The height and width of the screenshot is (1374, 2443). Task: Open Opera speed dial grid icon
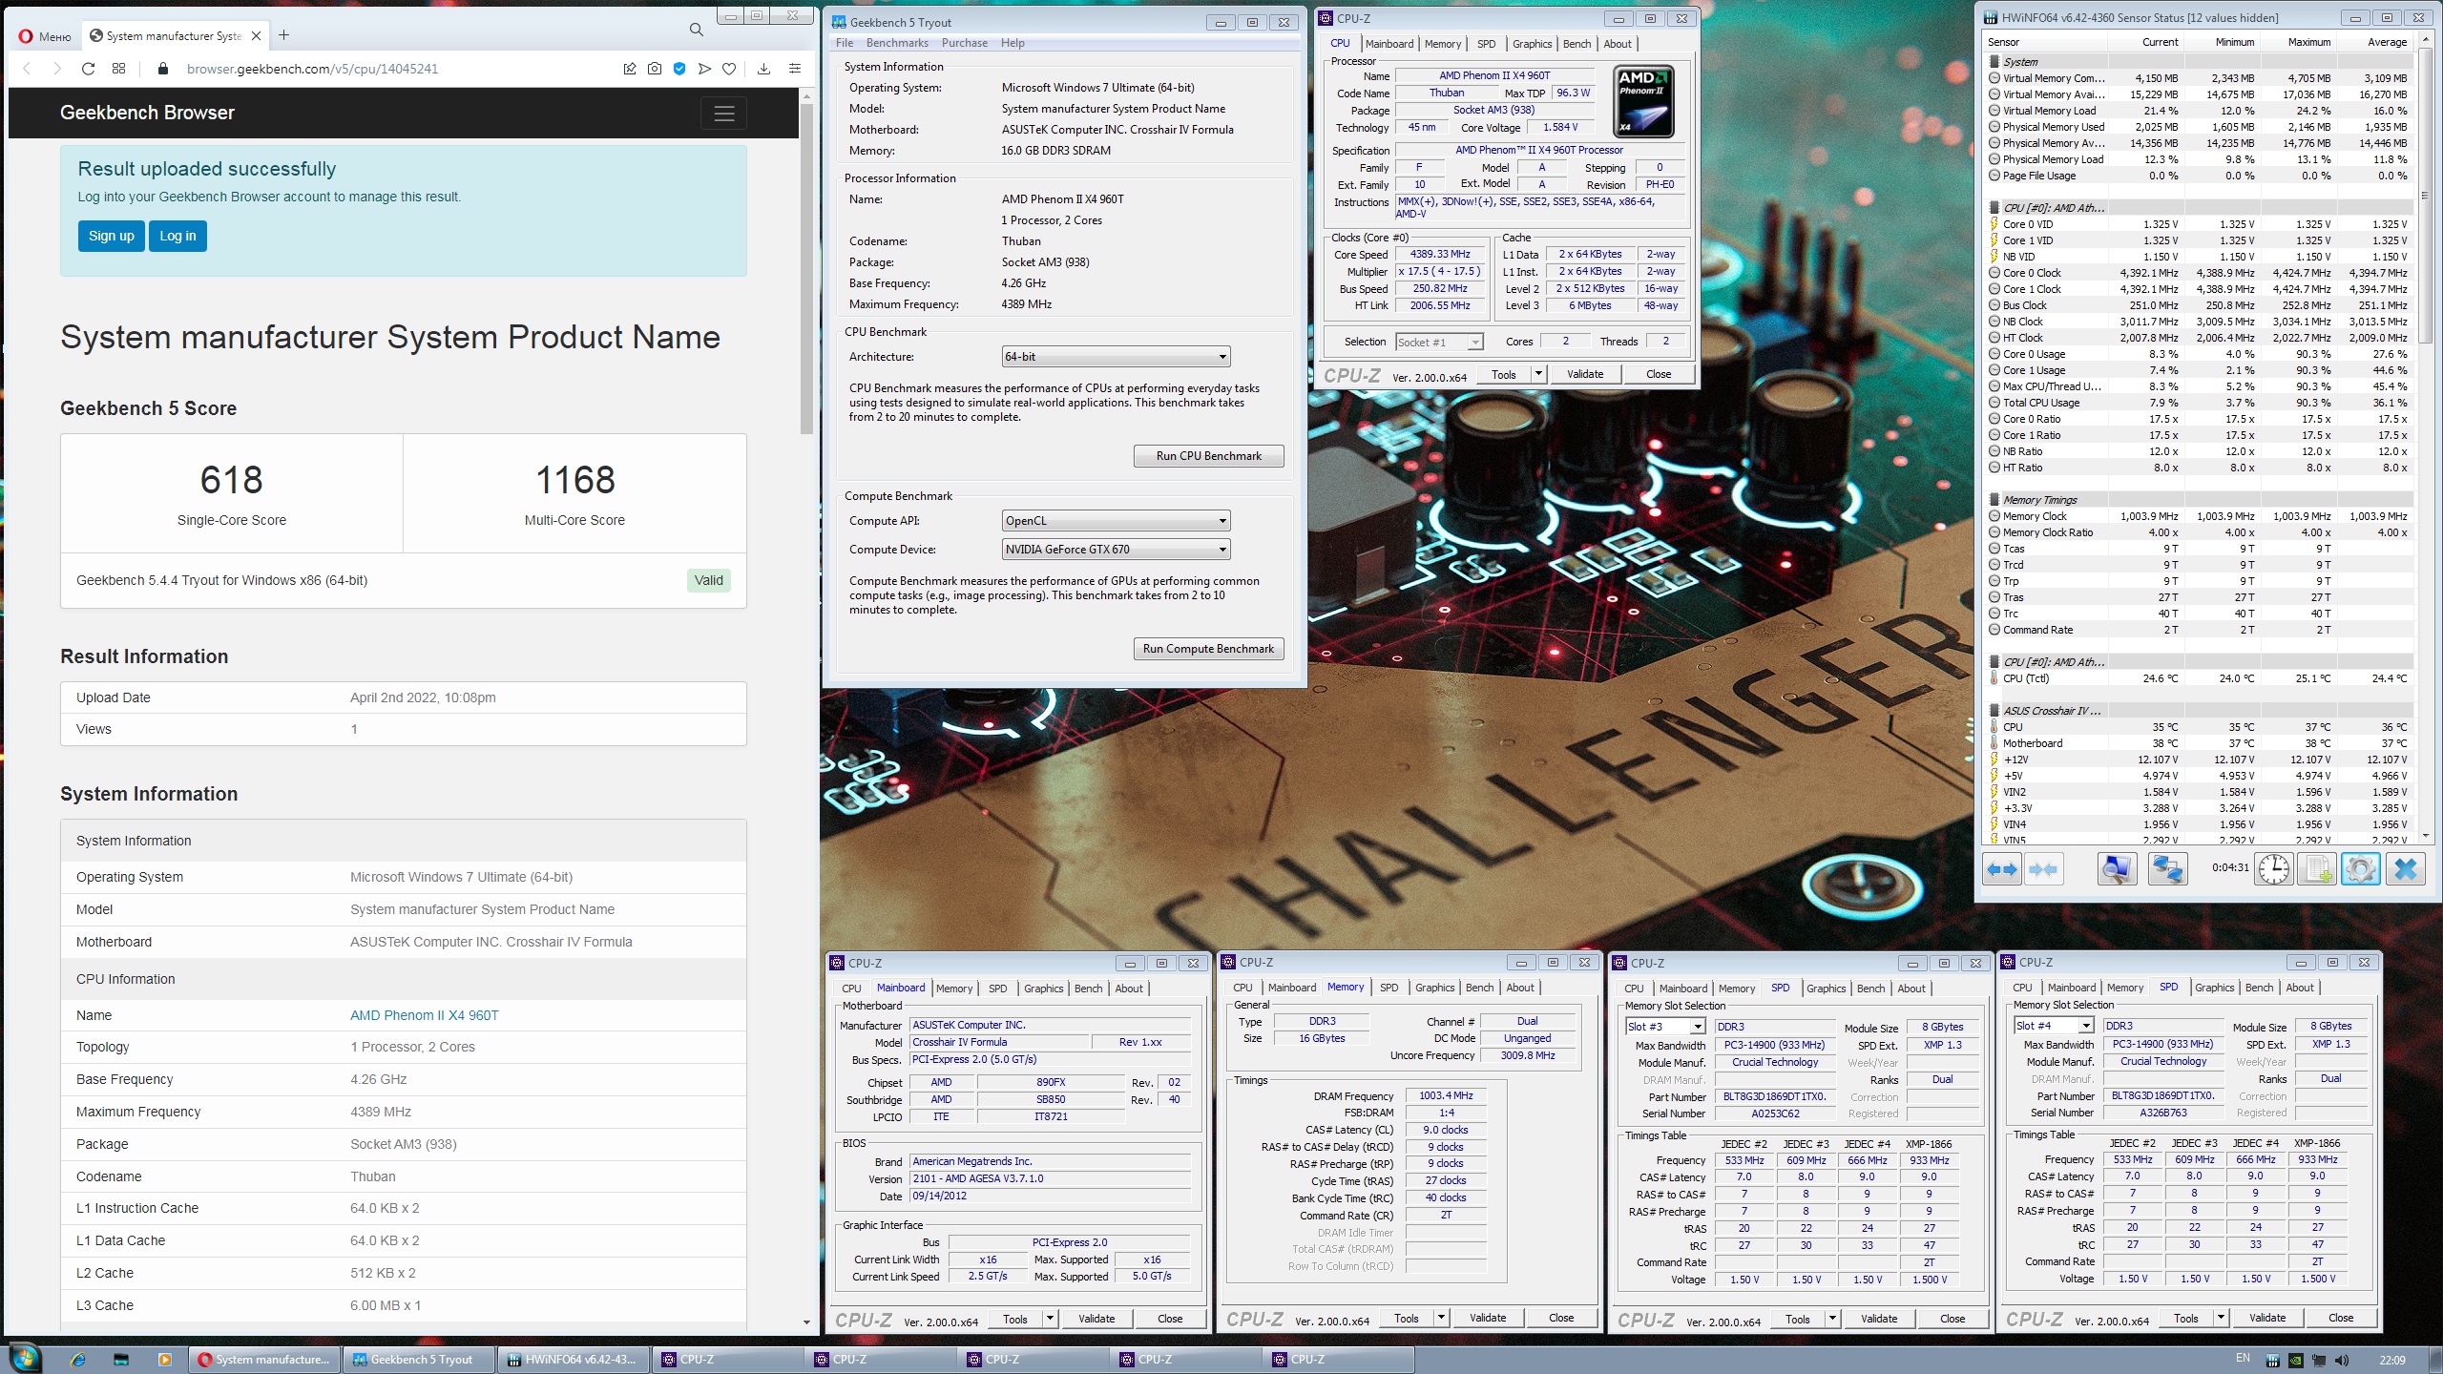coord(118,69)
